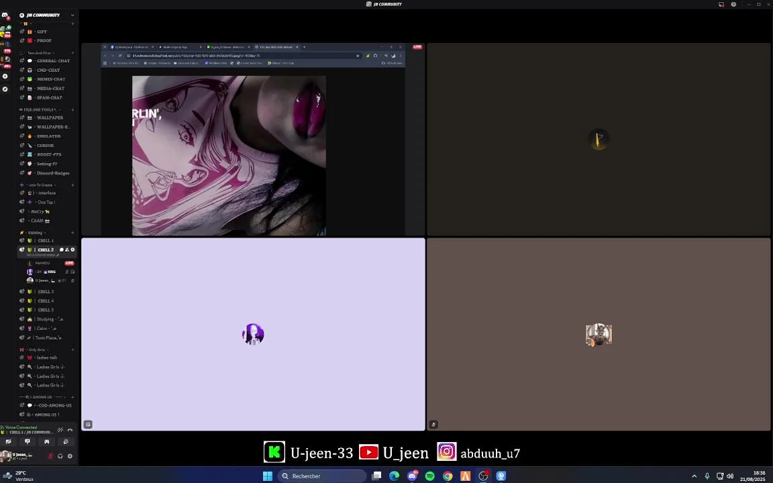This screenshot has width=773, height=483.
Task: Join the Calm voice channel
Action: coord(47,328)
